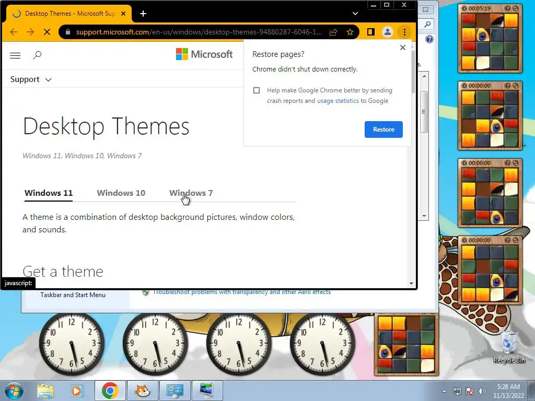The image size is (535, 401).
Task: Click the network tray icon
Action: pyautogui.click(x=457, y=391)
